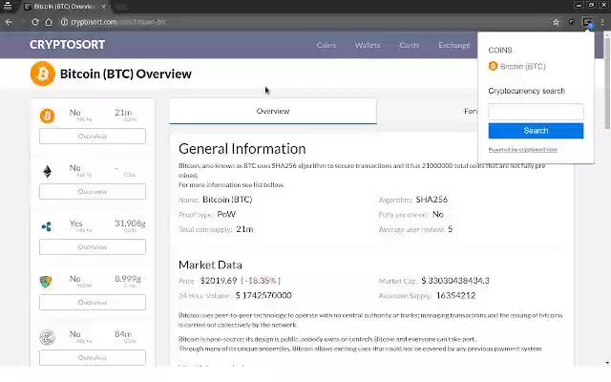Click the PoW proof type value
Screen dimensions: 611x382
tap(226, 214)
